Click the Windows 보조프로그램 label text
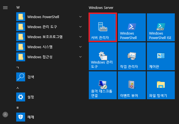 click(x=45, y=37)
